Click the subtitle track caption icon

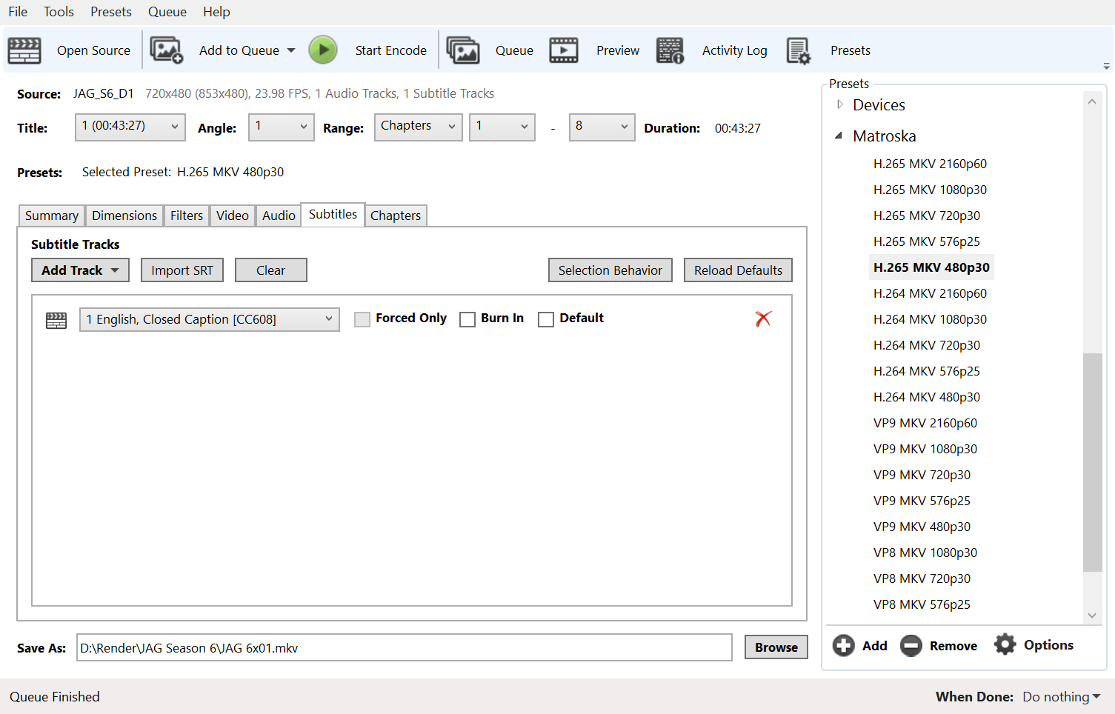tap(56, 320)
